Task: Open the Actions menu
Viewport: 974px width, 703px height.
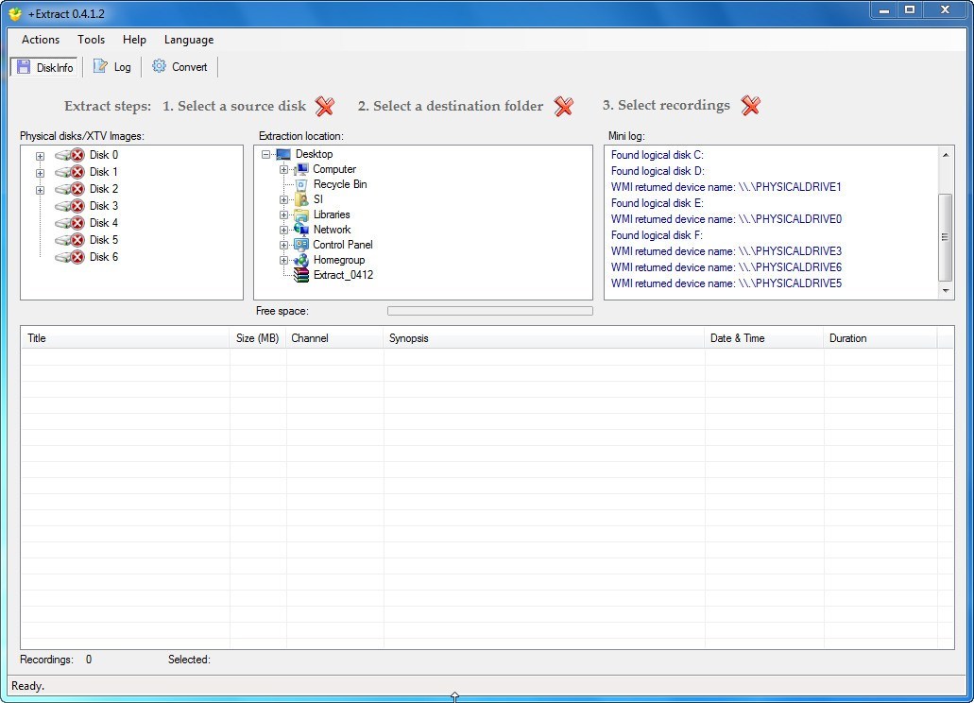Action: click(x=41, y=40)
